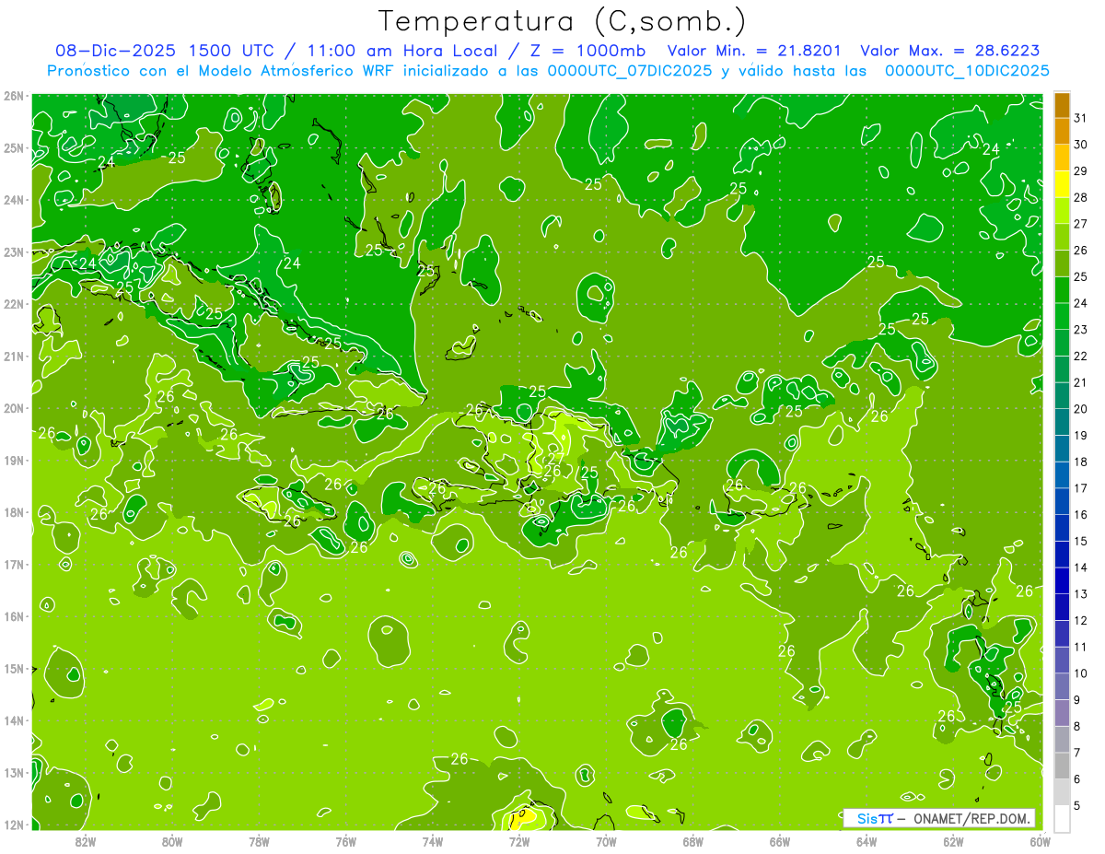1105x854 pixels.
Task: Click the longitude label "78W"
Action: (259, 841)
